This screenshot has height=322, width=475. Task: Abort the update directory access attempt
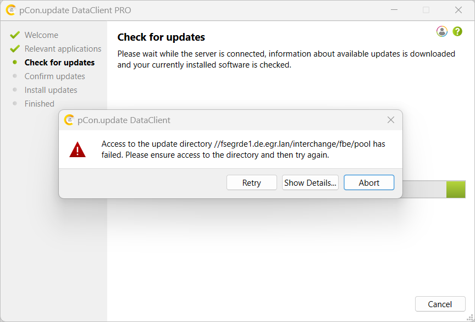369,182
